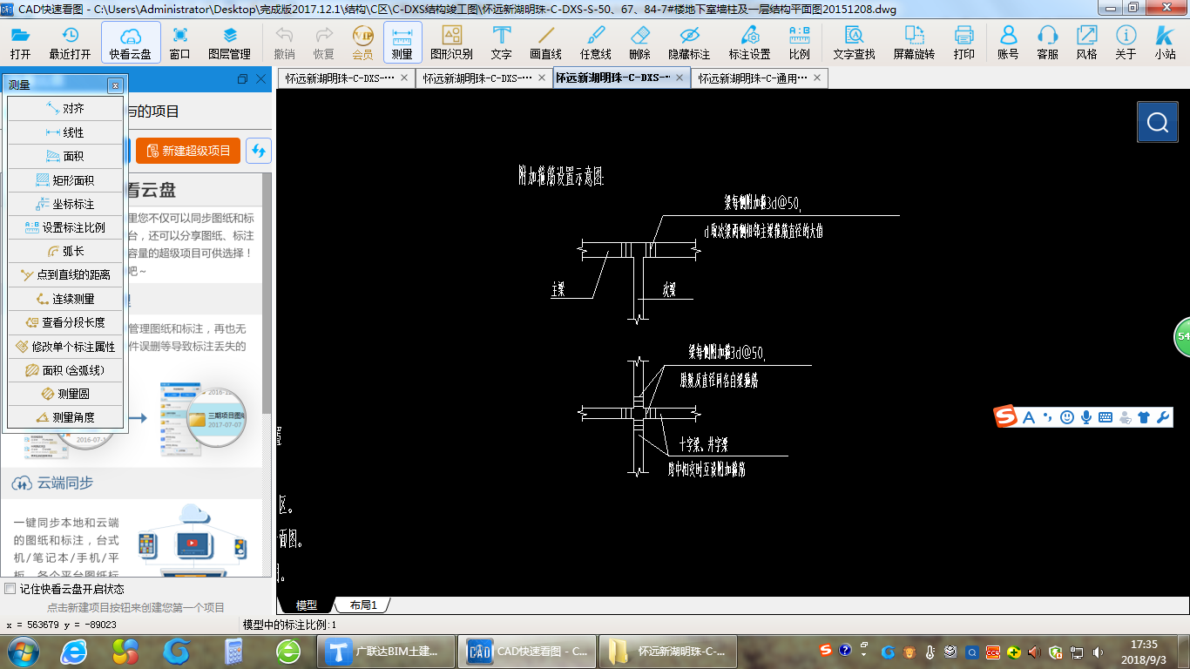Select the 任意线 freehand tool
Viewport: 1190px width, 669px height.
[595, 43]
